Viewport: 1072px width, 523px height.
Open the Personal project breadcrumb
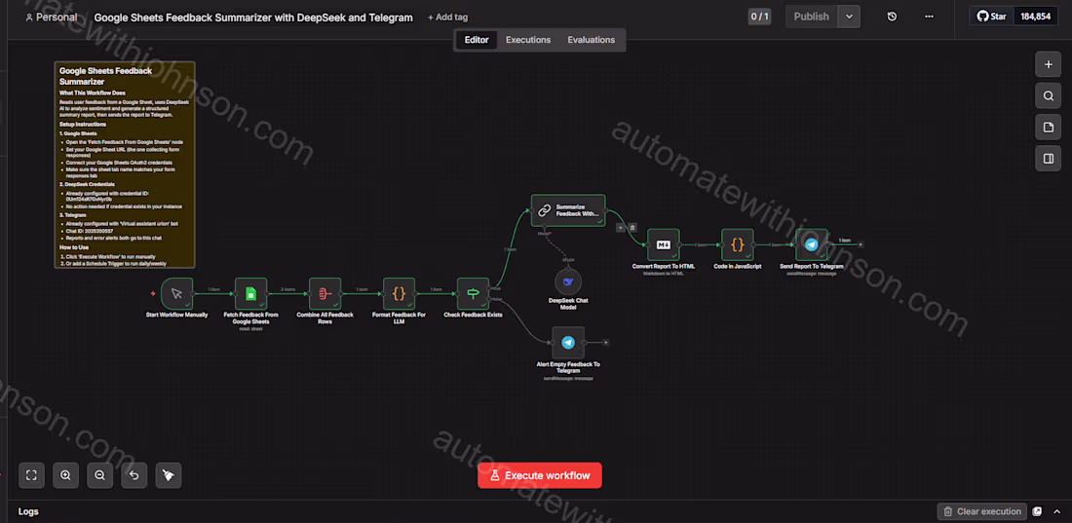click(x=52, y=18)
